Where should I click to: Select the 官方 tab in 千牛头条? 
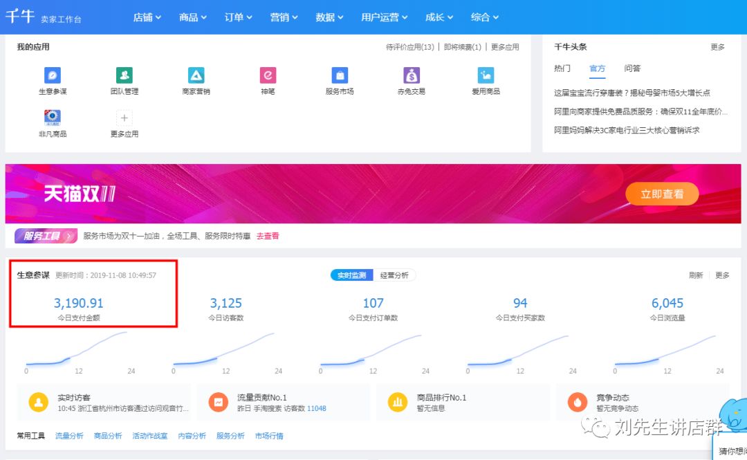[x=598, y=68]
